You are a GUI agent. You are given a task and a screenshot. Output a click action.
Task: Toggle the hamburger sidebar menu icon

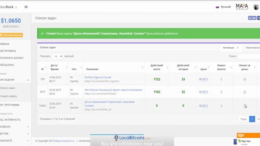tap(26, 7)
